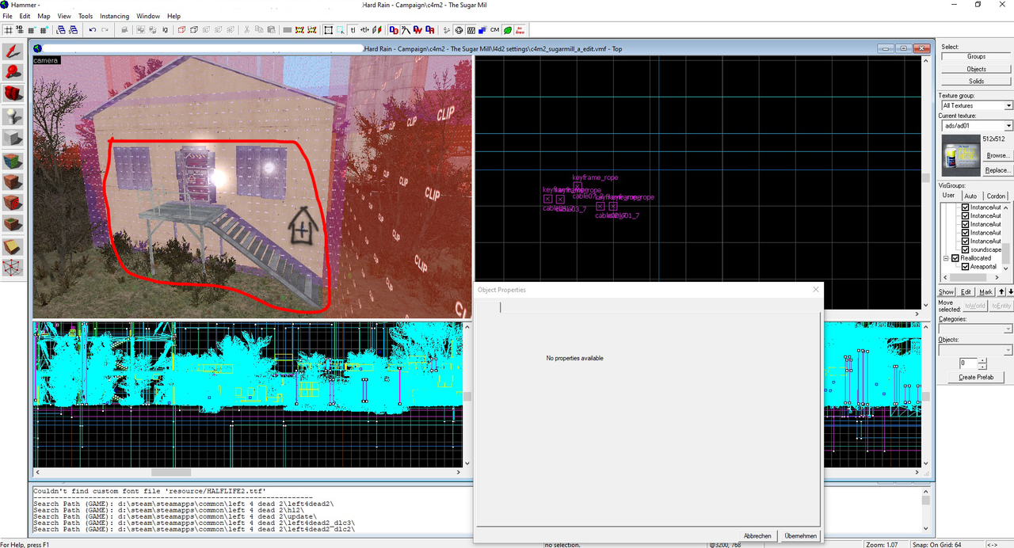Viewport: 1014px width, 548px height.
Task: Click the CM collision models icon
Action: 494,30
